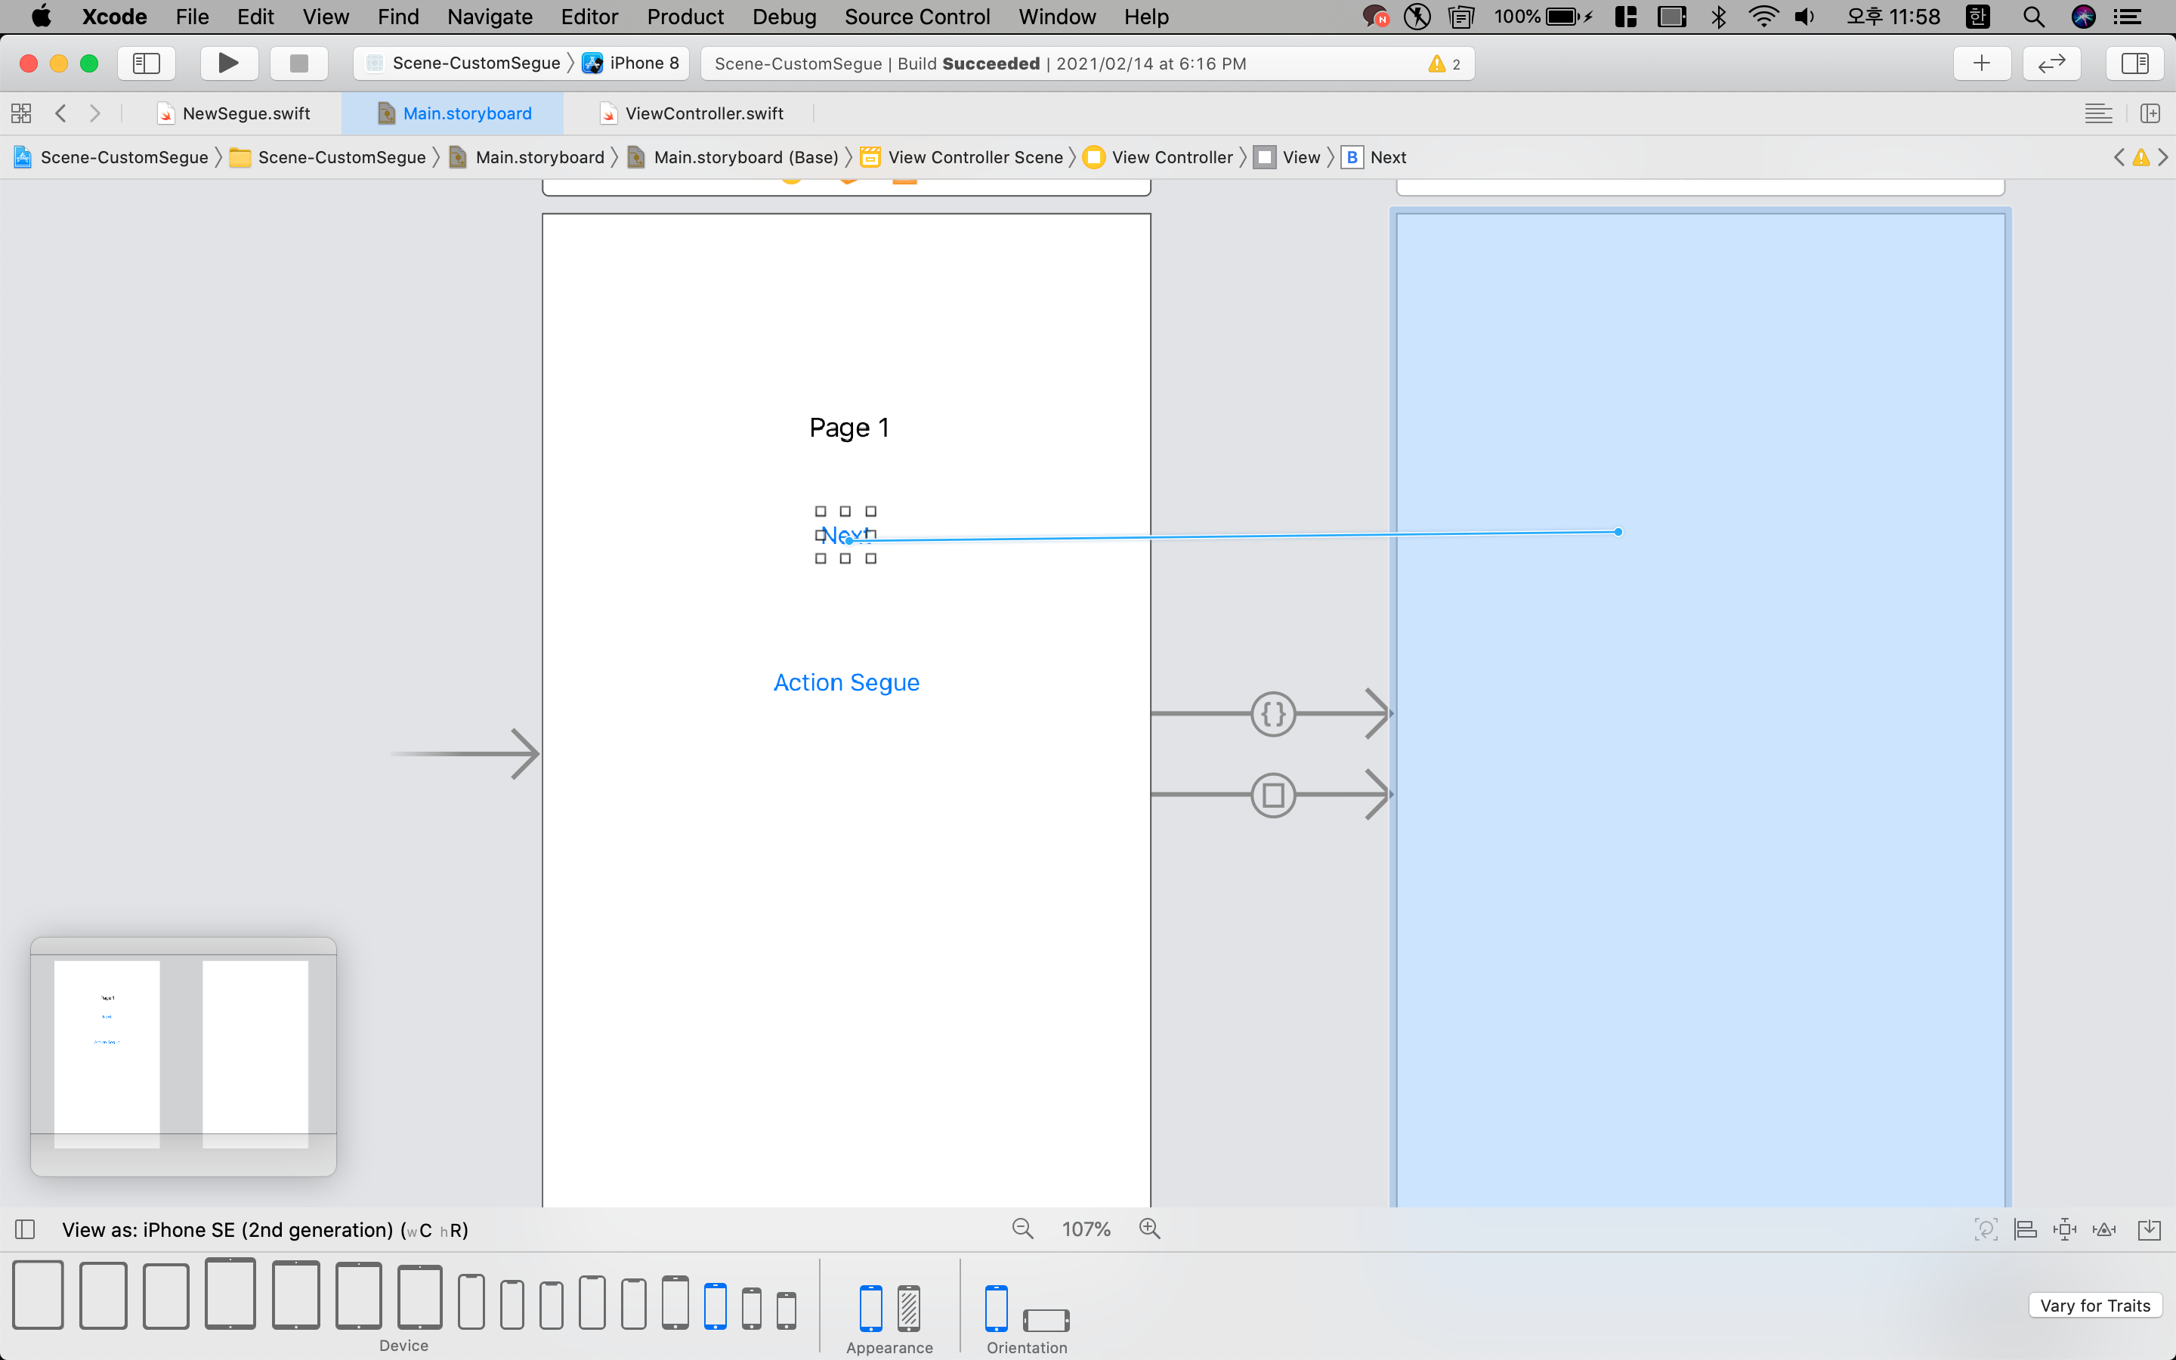
Task: Expand the View Controller Scene breadcrumb
Action: [975, 157]
